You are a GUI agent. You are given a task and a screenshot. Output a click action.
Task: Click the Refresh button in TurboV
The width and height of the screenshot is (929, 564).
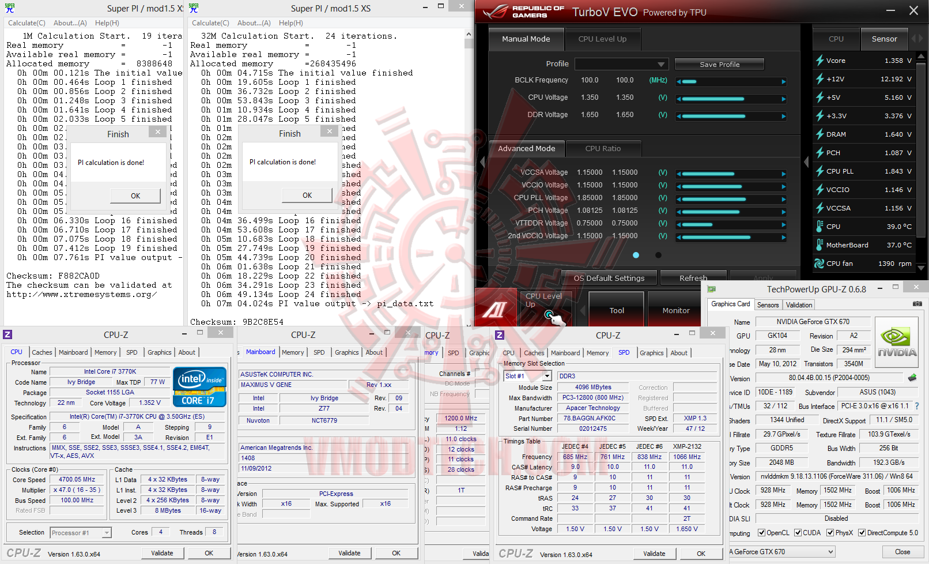693,278
